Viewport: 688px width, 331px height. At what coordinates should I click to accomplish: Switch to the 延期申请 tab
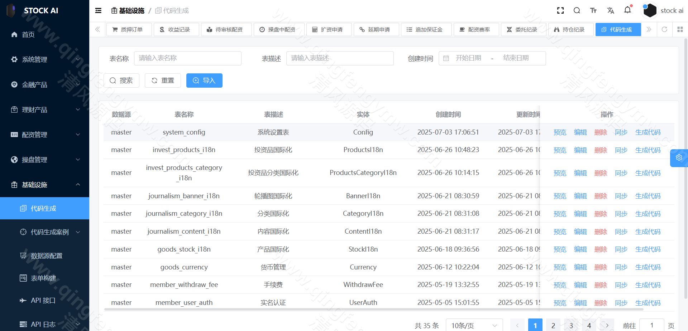[x=376, y=29]
